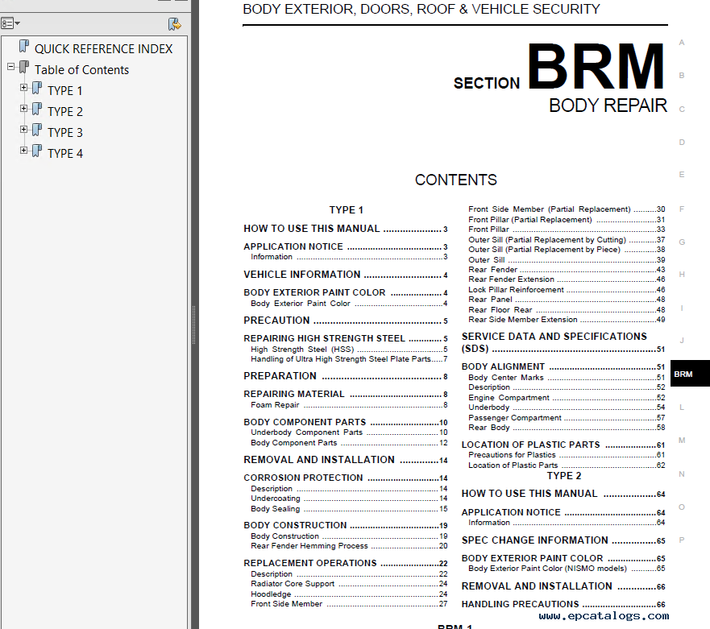Open APPLICATION NOTICE page 3 entry
The height and width of the screenshot is (629, 710).
346,246
